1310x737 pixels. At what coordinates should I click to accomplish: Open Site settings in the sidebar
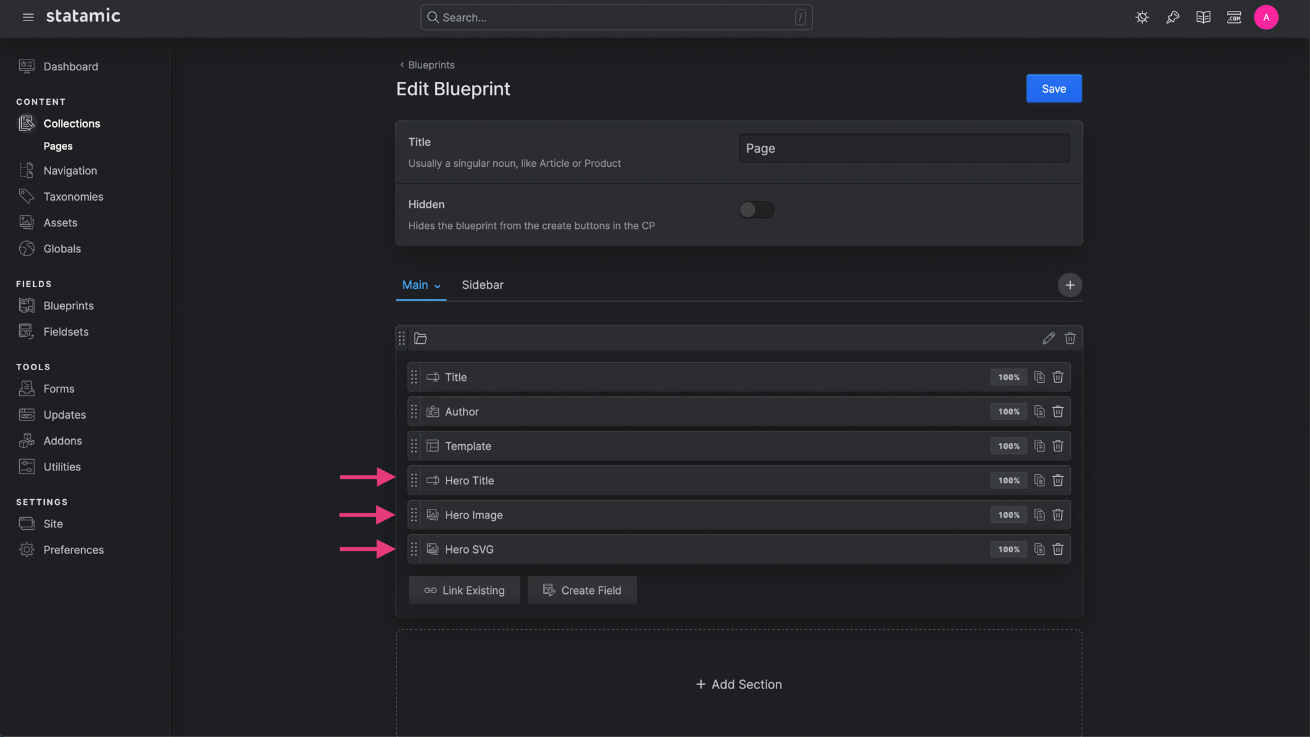(x=53, y=524)
